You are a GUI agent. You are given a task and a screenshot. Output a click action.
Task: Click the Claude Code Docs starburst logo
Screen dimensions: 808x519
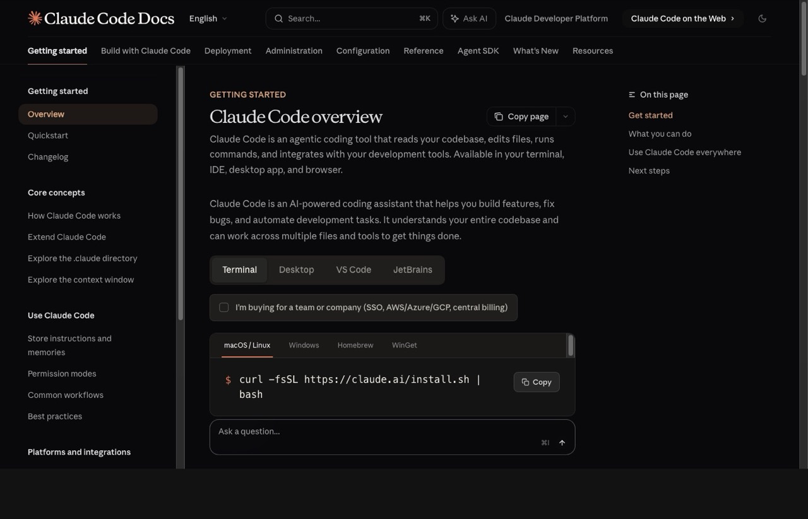click(35, 18)
